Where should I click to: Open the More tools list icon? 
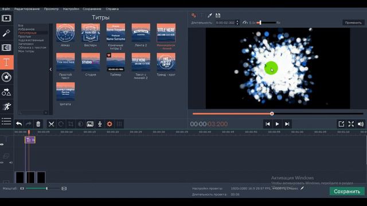(6, 121)
